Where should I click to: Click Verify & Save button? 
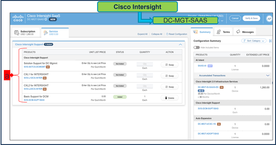click(251, 18)
